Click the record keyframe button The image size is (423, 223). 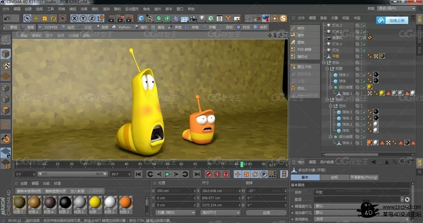click(x=208, y=174)
